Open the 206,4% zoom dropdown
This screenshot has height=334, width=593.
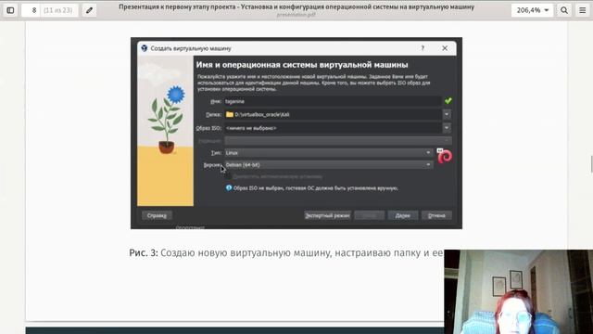tap(532, 10)
